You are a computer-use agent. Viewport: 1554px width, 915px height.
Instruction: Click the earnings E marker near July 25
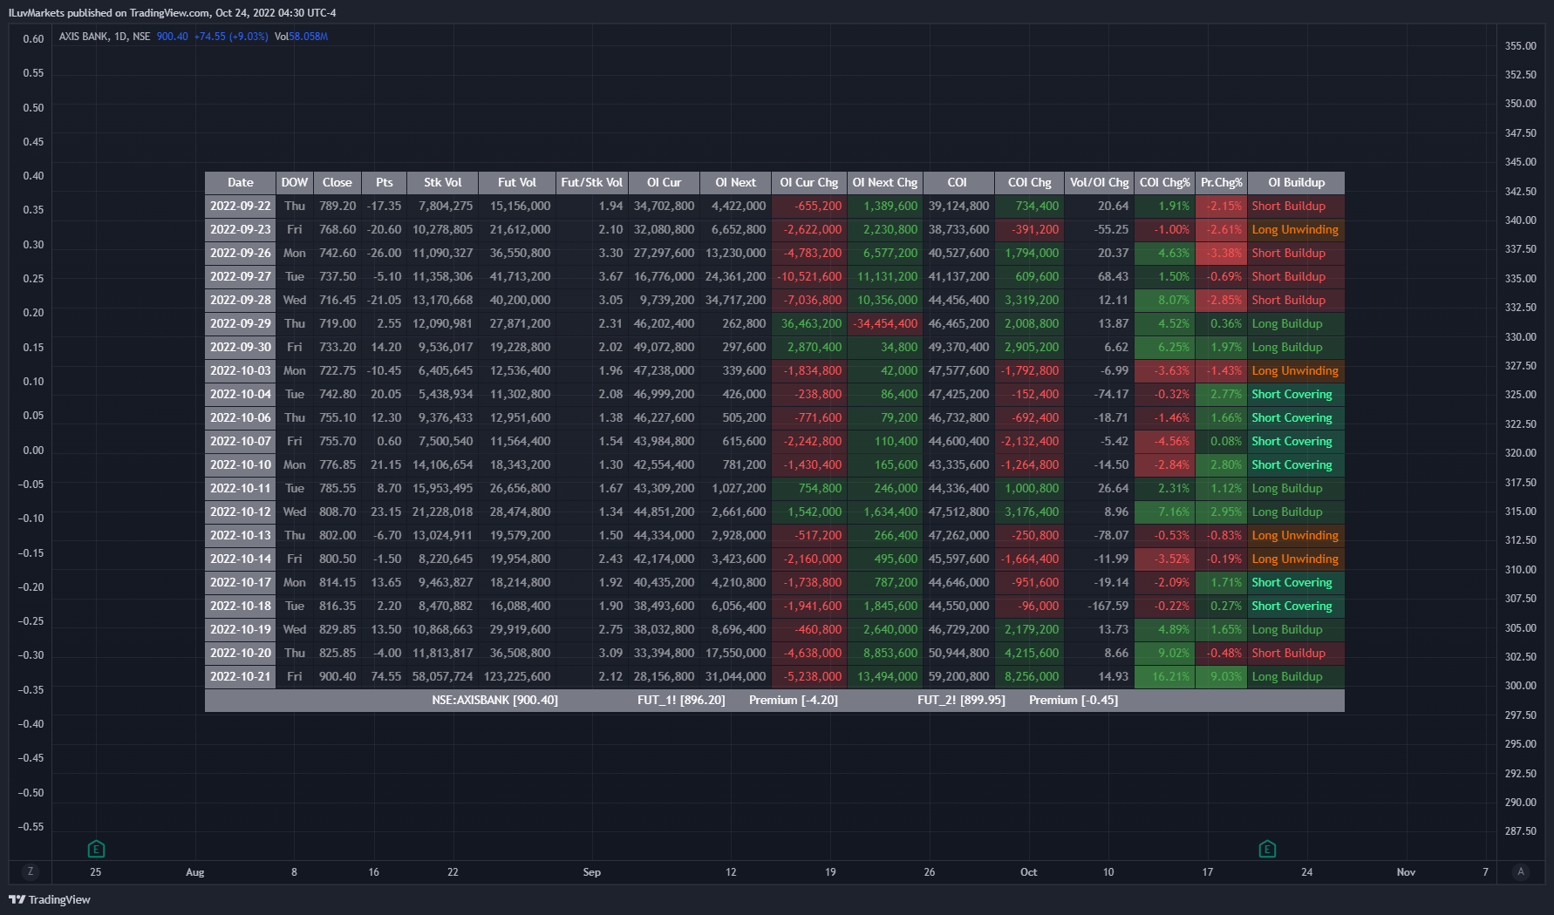(x=96, y=848)
